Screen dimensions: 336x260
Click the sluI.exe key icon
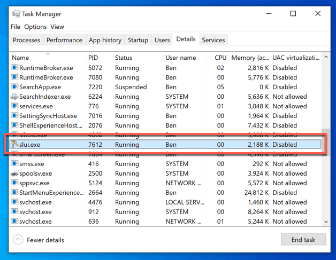tap(14, 145)
